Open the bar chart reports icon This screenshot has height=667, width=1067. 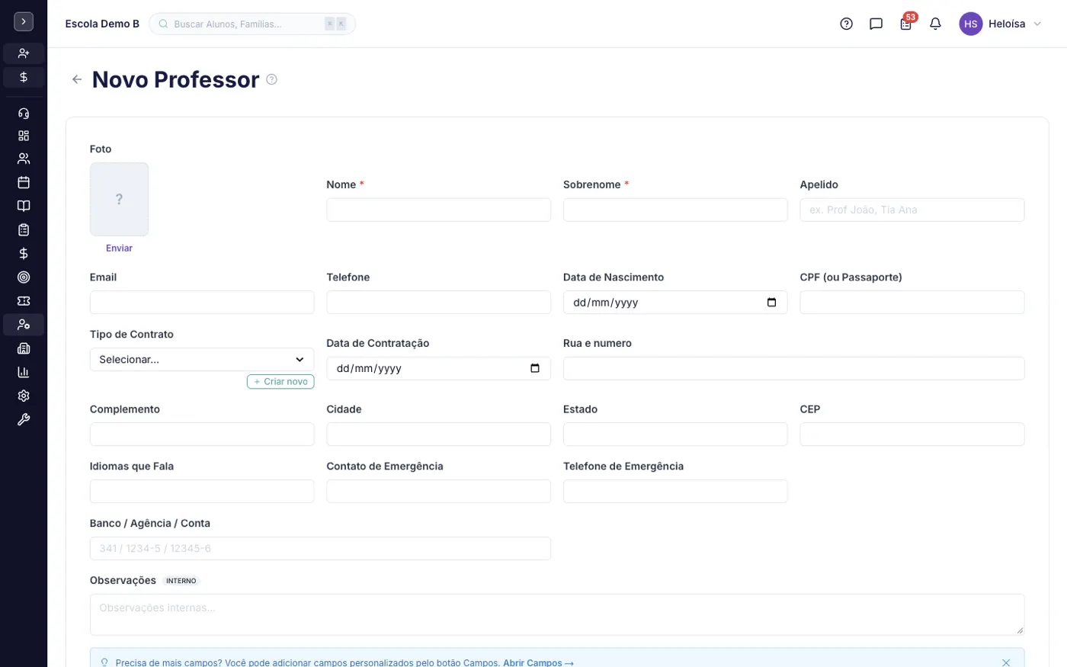click(x=24, y=372)
